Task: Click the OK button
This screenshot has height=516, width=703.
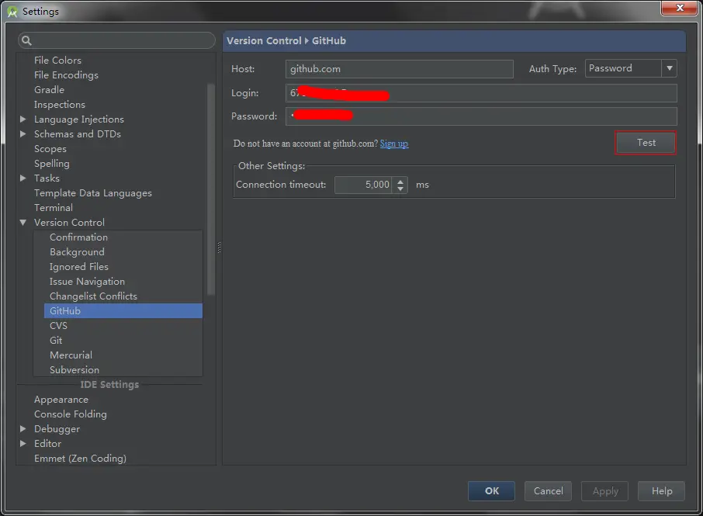Action: 491,491
